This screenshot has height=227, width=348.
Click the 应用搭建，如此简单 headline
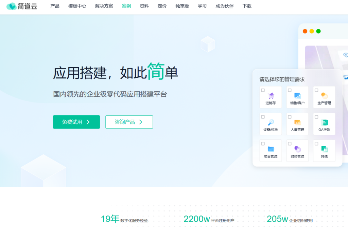pos(116,71)
